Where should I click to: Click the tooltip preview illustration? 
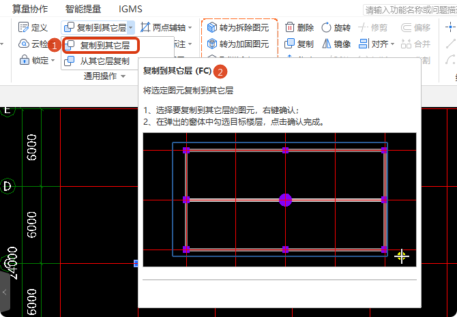[x=280, y=200]
